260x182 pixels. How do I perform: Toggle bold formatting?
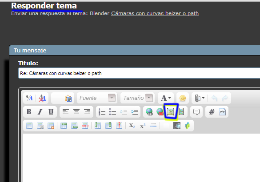coord(29,112)
